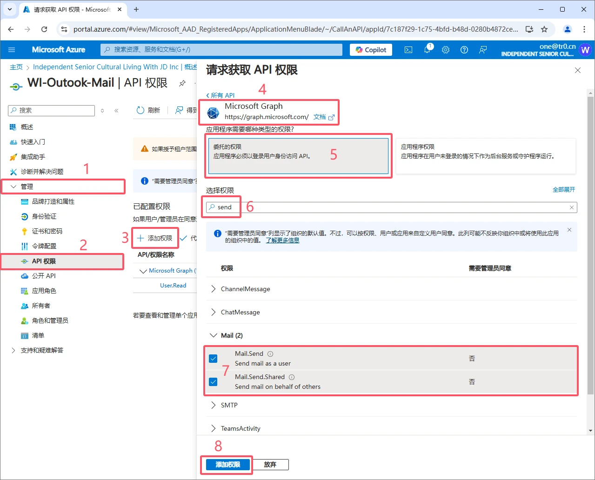The image size is (595, 480).
Task: Click 了解更多信息 link
Action: click(282, 240)
